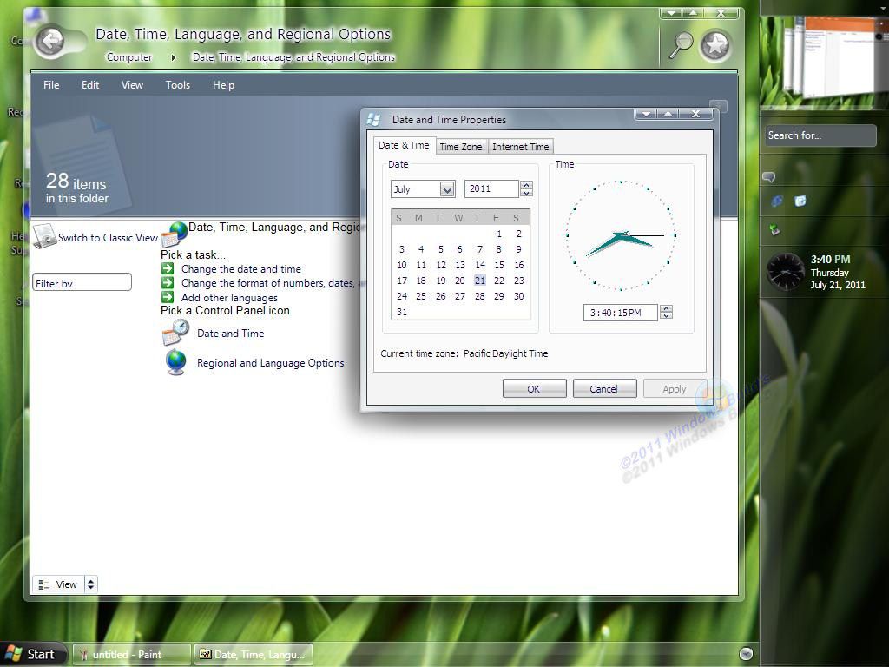This screenshot has height=667, width=889.
Task: Click the back arrow navigation button
Action: (49, 41)
